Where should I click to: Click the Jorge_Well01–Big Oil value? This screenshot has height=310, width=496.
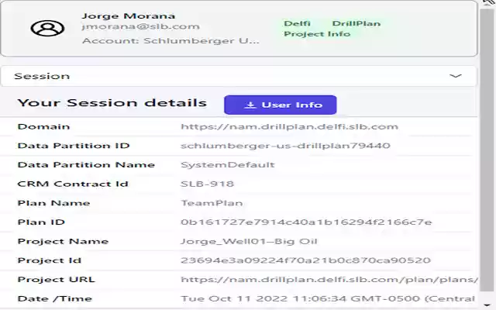click(249, 241)
